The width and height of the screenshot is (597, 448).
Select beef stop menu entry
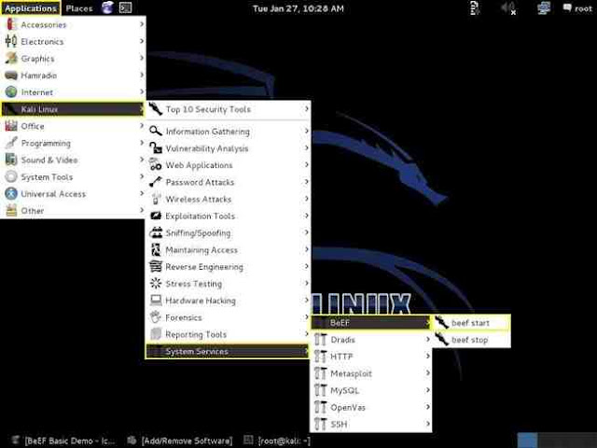472,340
